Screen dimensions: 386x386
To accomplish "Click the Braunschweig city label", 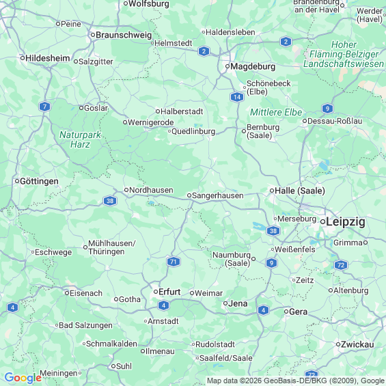I will (124, 35).
